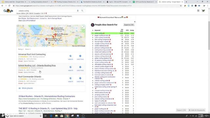The height and width of the screenshot is (118, 210).
Task: Click Add All Keywords button
Action: (x=197, y=110)
